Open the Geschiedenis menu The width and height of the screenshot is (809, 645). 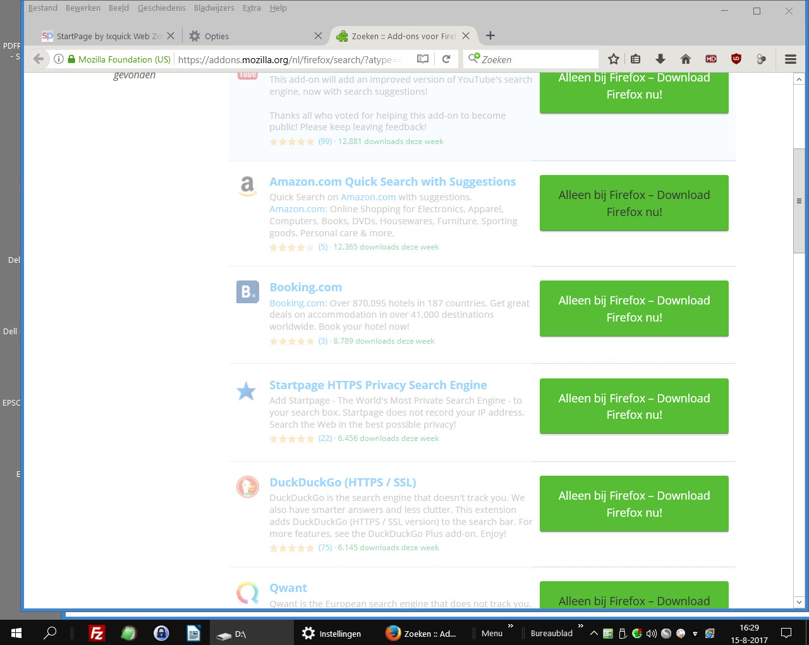click(x=162, y=8)
